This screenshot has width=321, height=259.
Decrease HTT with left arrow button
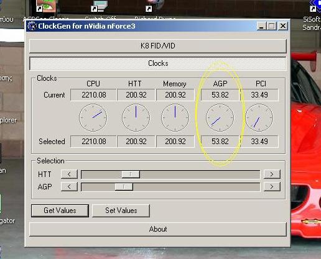69,175
